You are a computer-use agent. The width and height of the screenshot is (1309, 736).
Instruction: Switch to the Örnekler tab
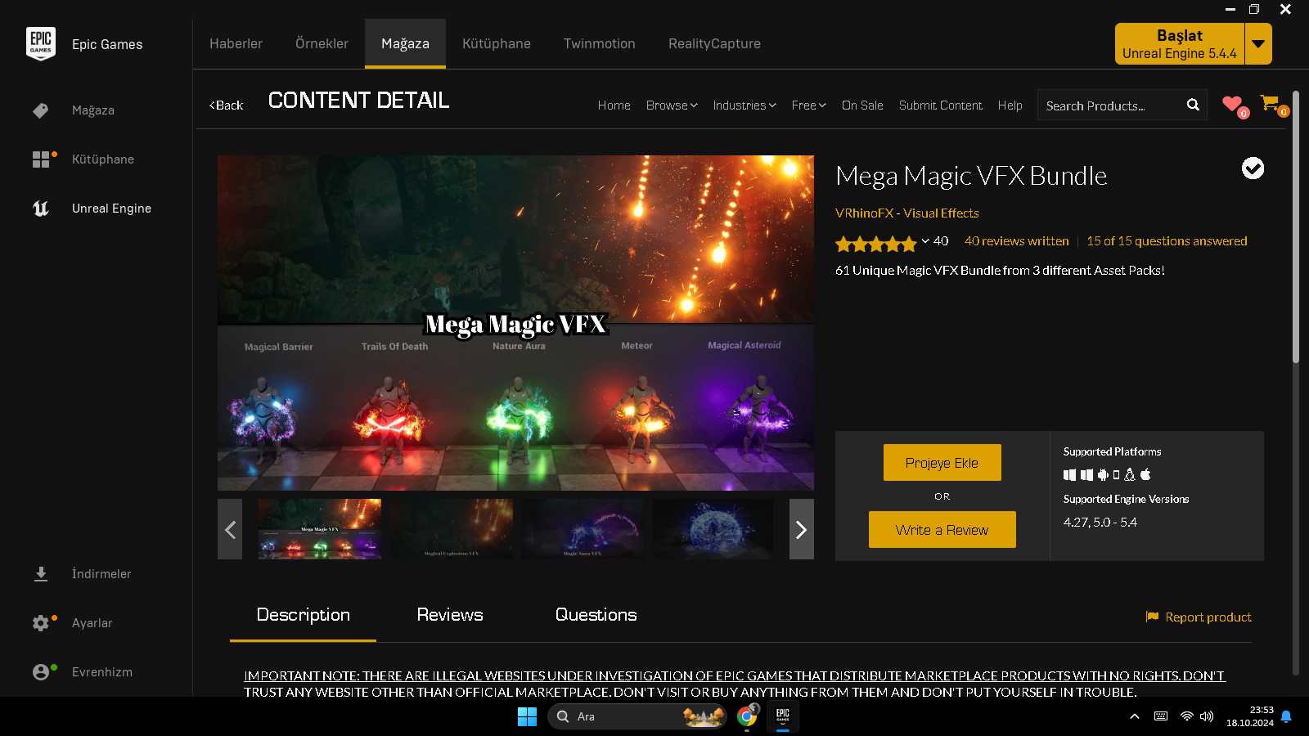tap(322, 43)
